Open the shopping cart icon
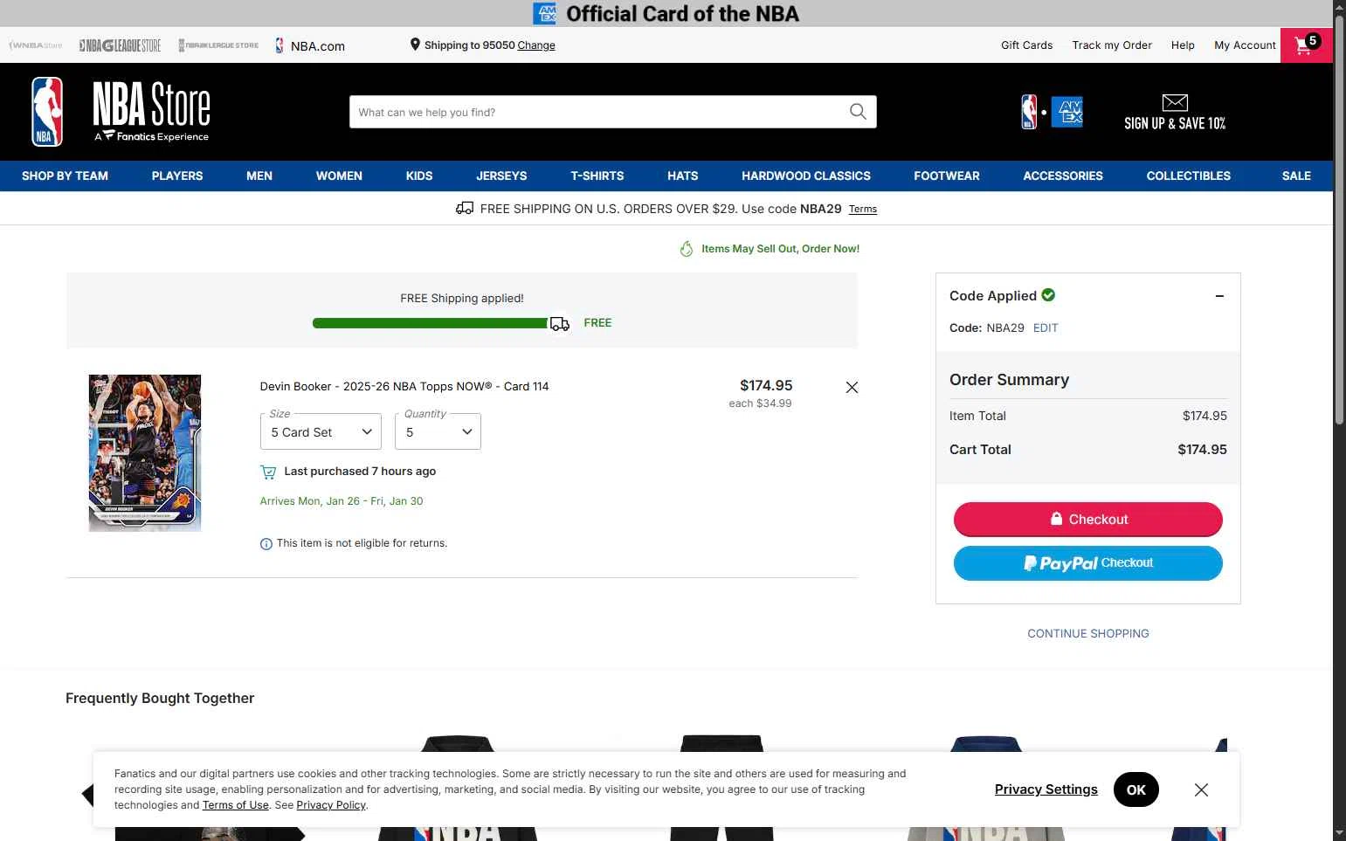Viewport: 1346px width, 841px height. pos(1306,45)
